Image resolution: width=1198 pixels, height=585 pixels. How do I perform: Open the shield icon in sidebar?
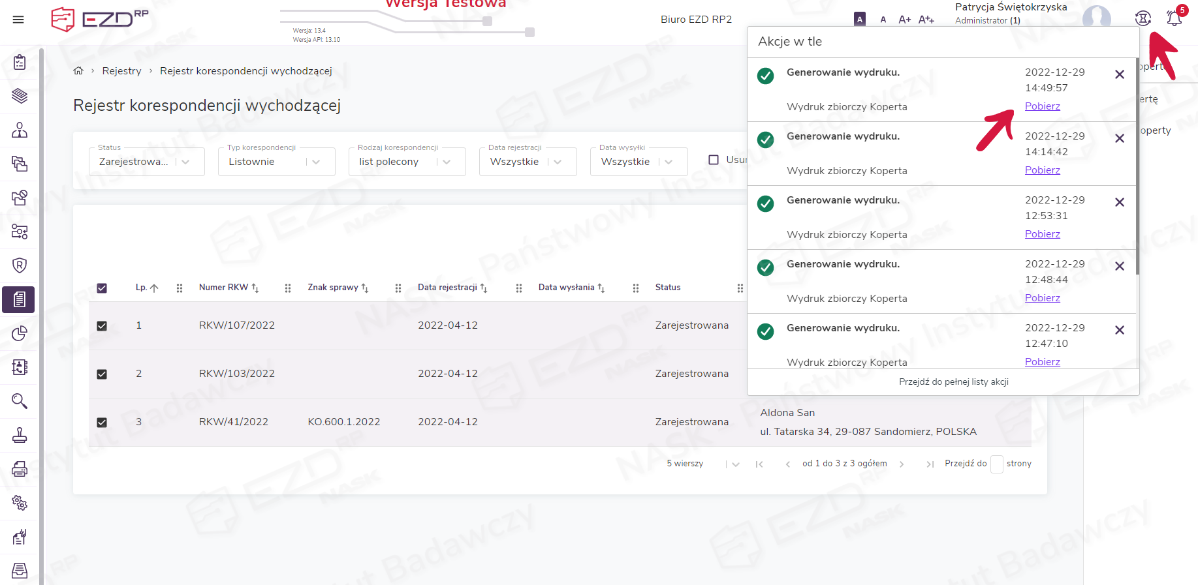20,265
